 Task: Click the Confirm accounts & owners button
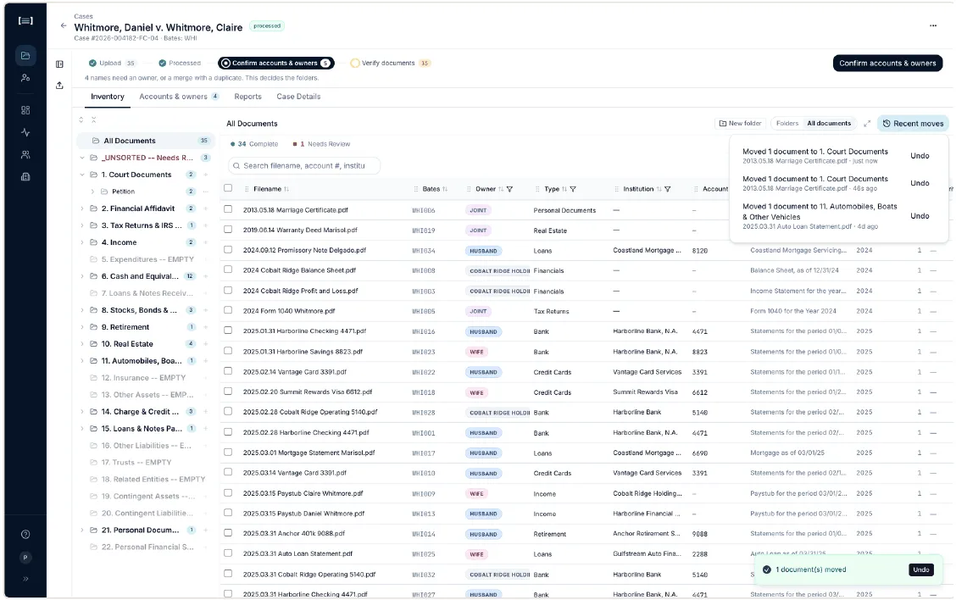[887, 64]
